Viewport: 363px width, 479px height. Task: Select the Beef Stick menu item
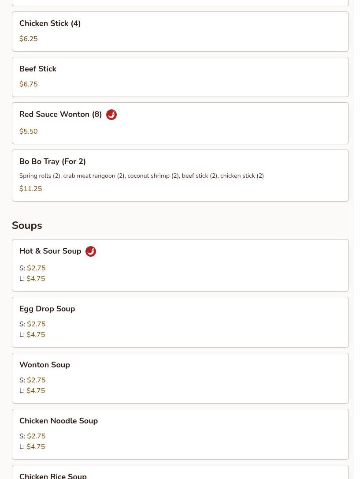pos(38,69)
